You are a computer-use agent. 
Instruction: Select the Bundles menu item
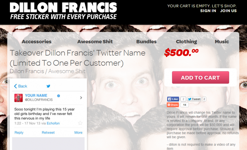click(x=146, y=41)
